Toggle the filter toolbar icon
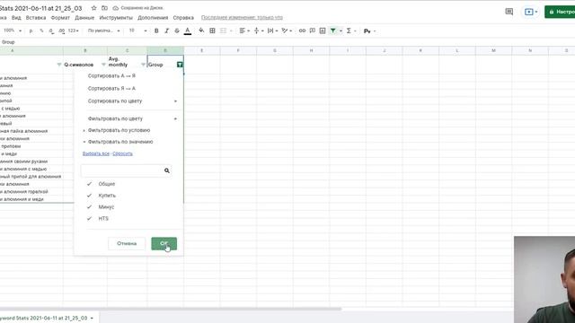 click(333, 31)
